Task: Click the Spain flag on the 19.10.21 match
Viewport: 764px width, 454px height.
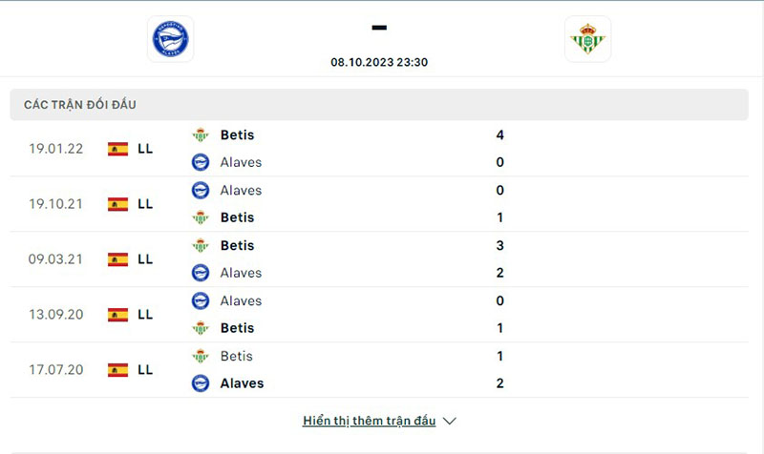Action: tap(118, 204)
